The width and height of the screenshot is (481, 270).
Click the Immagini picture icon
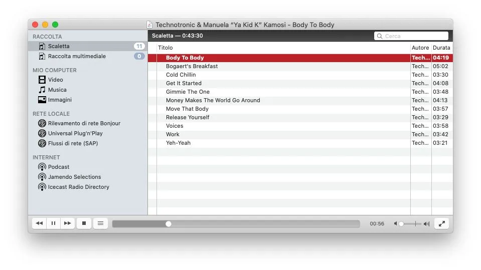click(42, 100)
